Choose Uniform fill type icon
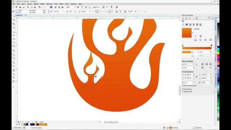Viewport: 231px width, 130px height. 187,25
